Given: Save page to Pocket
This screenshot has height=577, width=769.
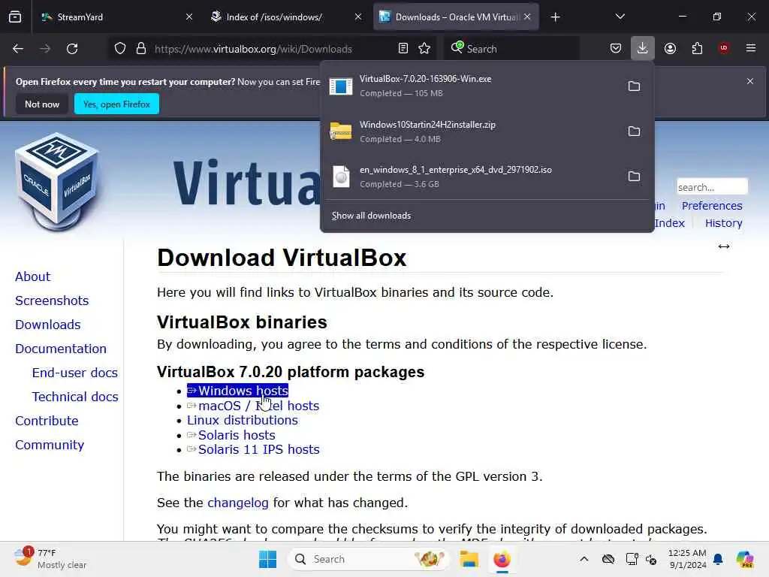Looking at the screenshot, I should pyautogui.click(x=616, y=48).
